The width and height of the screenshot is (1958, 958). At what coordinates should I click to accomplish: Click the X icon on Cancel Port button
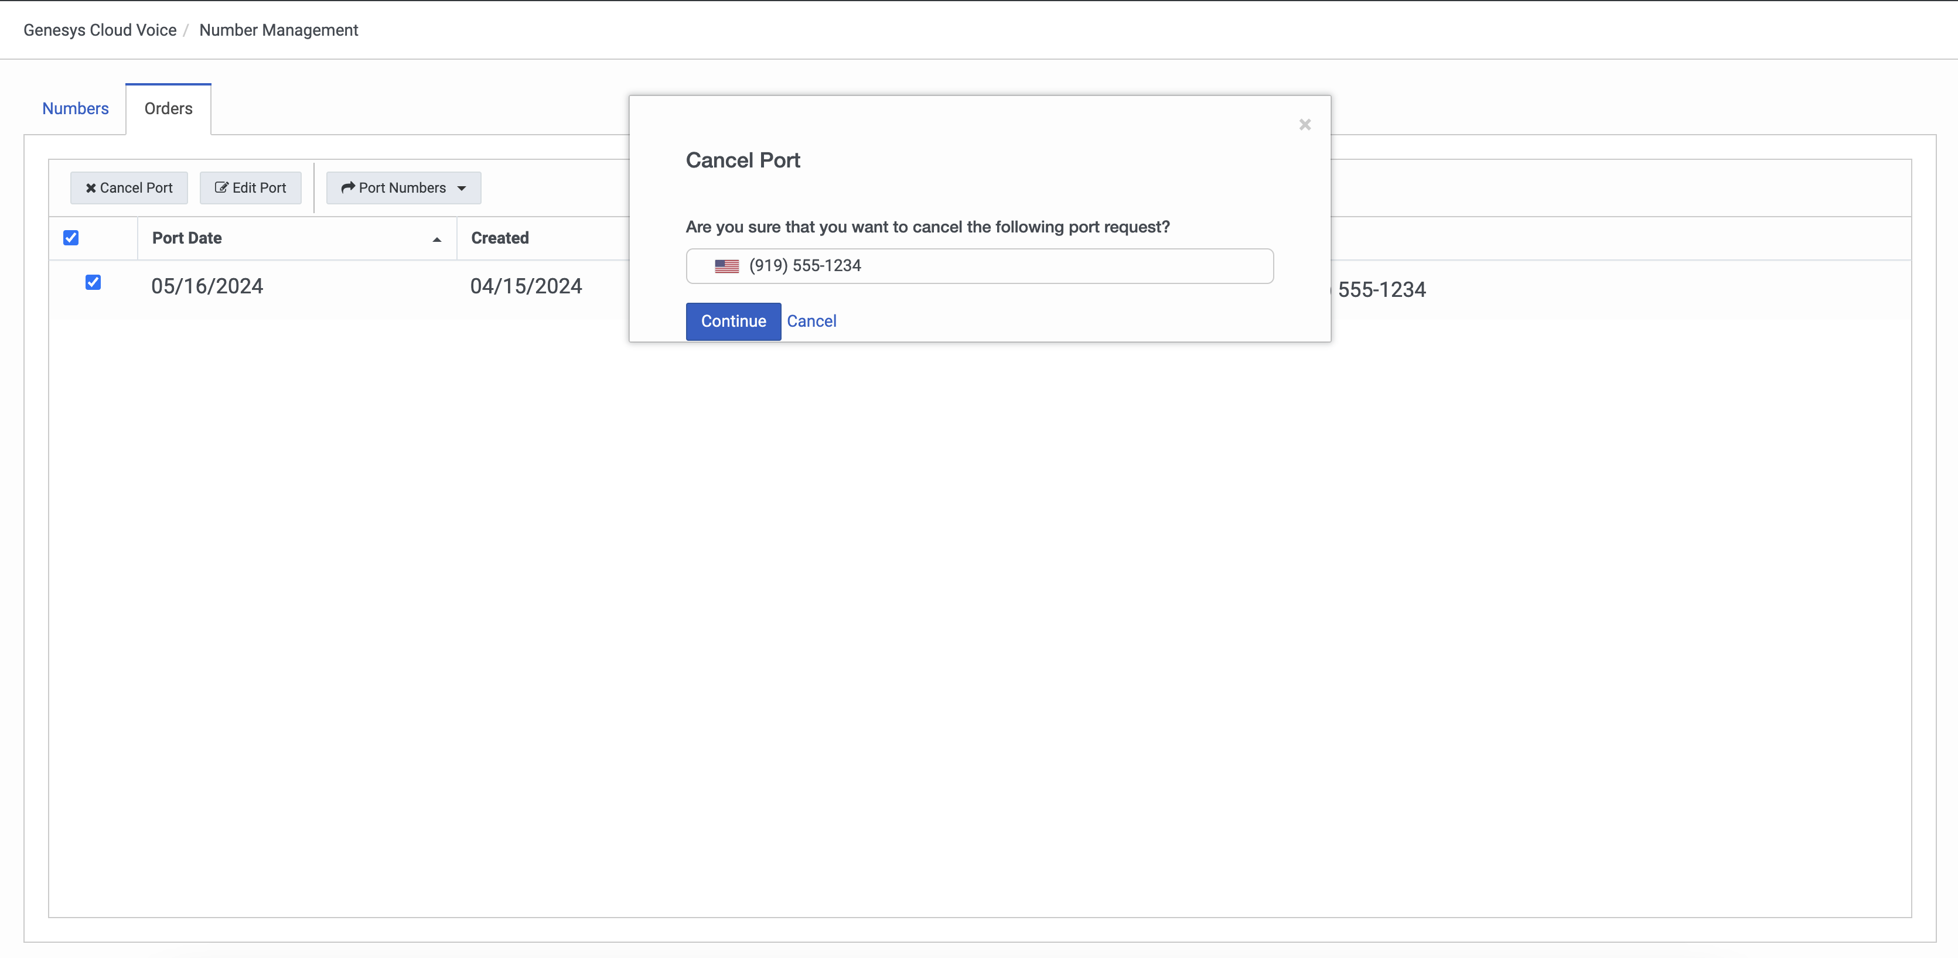pos(90,189)
